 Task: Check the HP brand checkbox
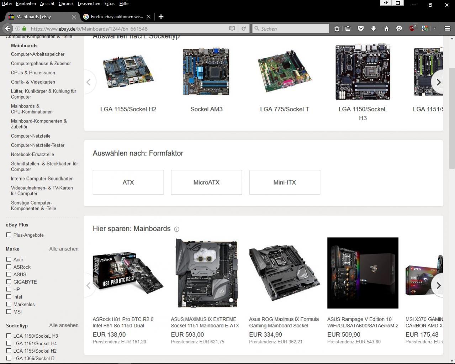[x=9, y=289]
